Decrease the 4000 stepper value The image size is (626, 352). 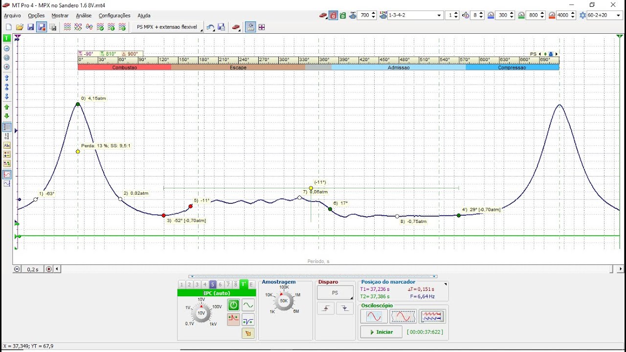tap(572, 18)
